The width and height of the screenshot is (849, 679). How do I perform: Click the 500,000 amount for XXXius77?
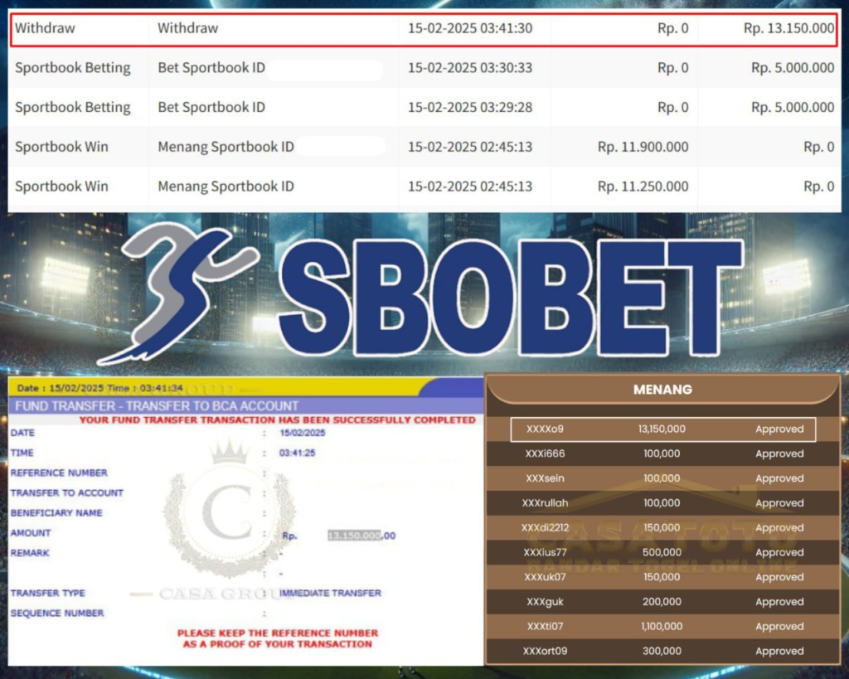click(x=662, y=552)
